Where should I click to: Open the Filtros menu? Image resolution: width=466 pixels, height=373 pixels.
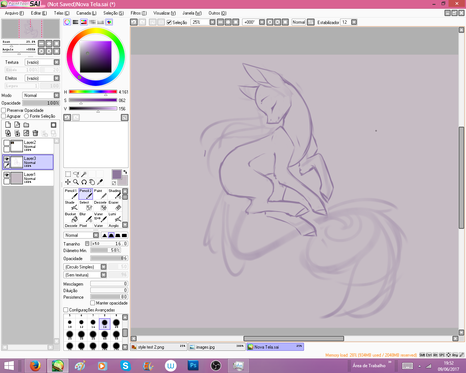coord(138,13)
